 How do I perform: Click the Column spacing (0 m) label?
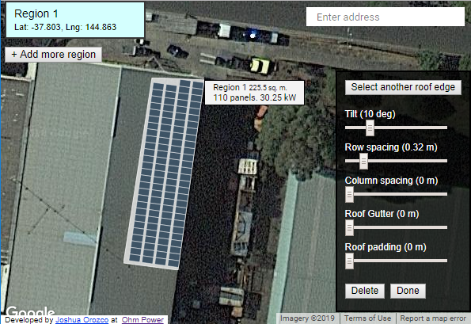391,181
